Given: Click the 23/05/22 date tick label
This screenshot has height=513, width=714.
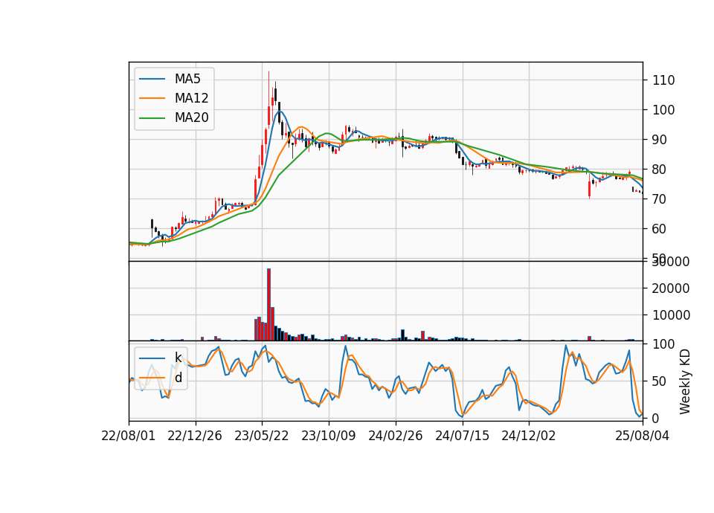Looking at the screenshot, I should pos(261,436).
